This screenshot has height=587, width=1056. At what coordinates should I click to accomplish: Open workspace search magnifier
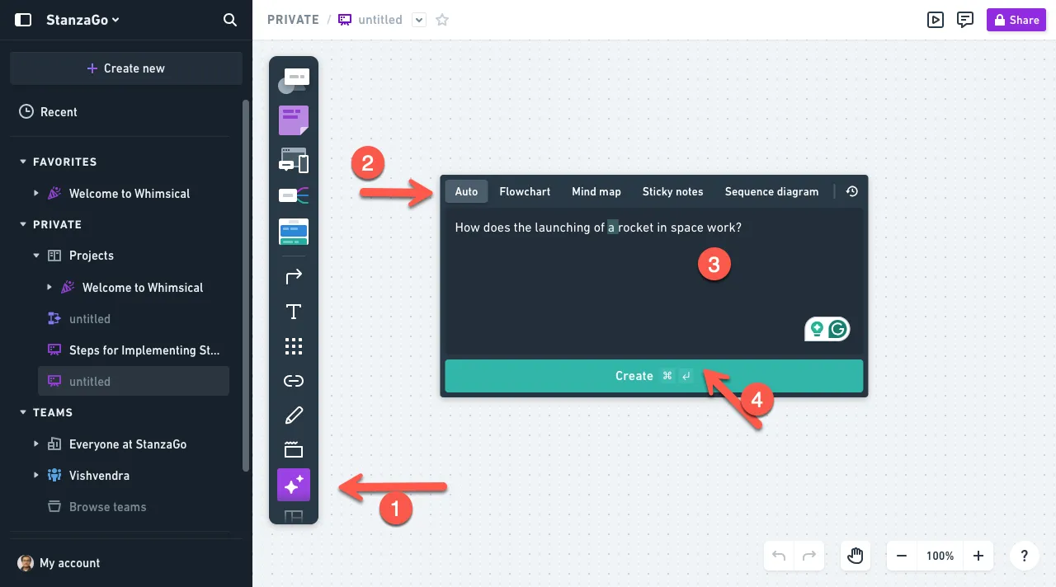click(230, 20)
